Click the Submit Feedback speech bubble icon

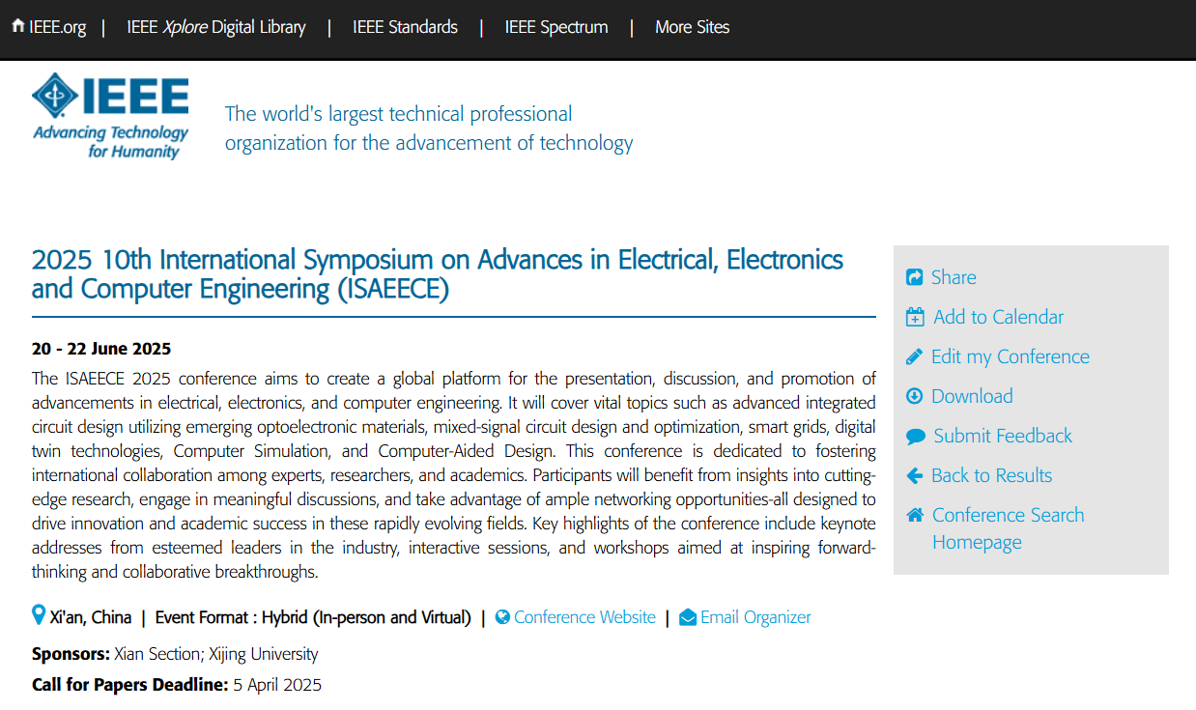[x=915, y=437]
